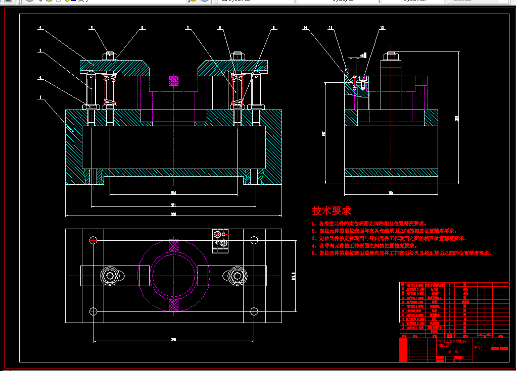
Task: Select the left hex nut in plan view
Action: pos(110,276)
